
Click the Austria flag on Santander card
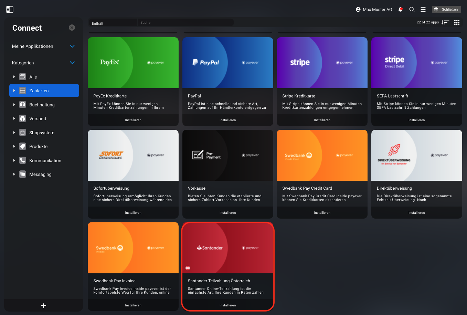coord(188,268)
